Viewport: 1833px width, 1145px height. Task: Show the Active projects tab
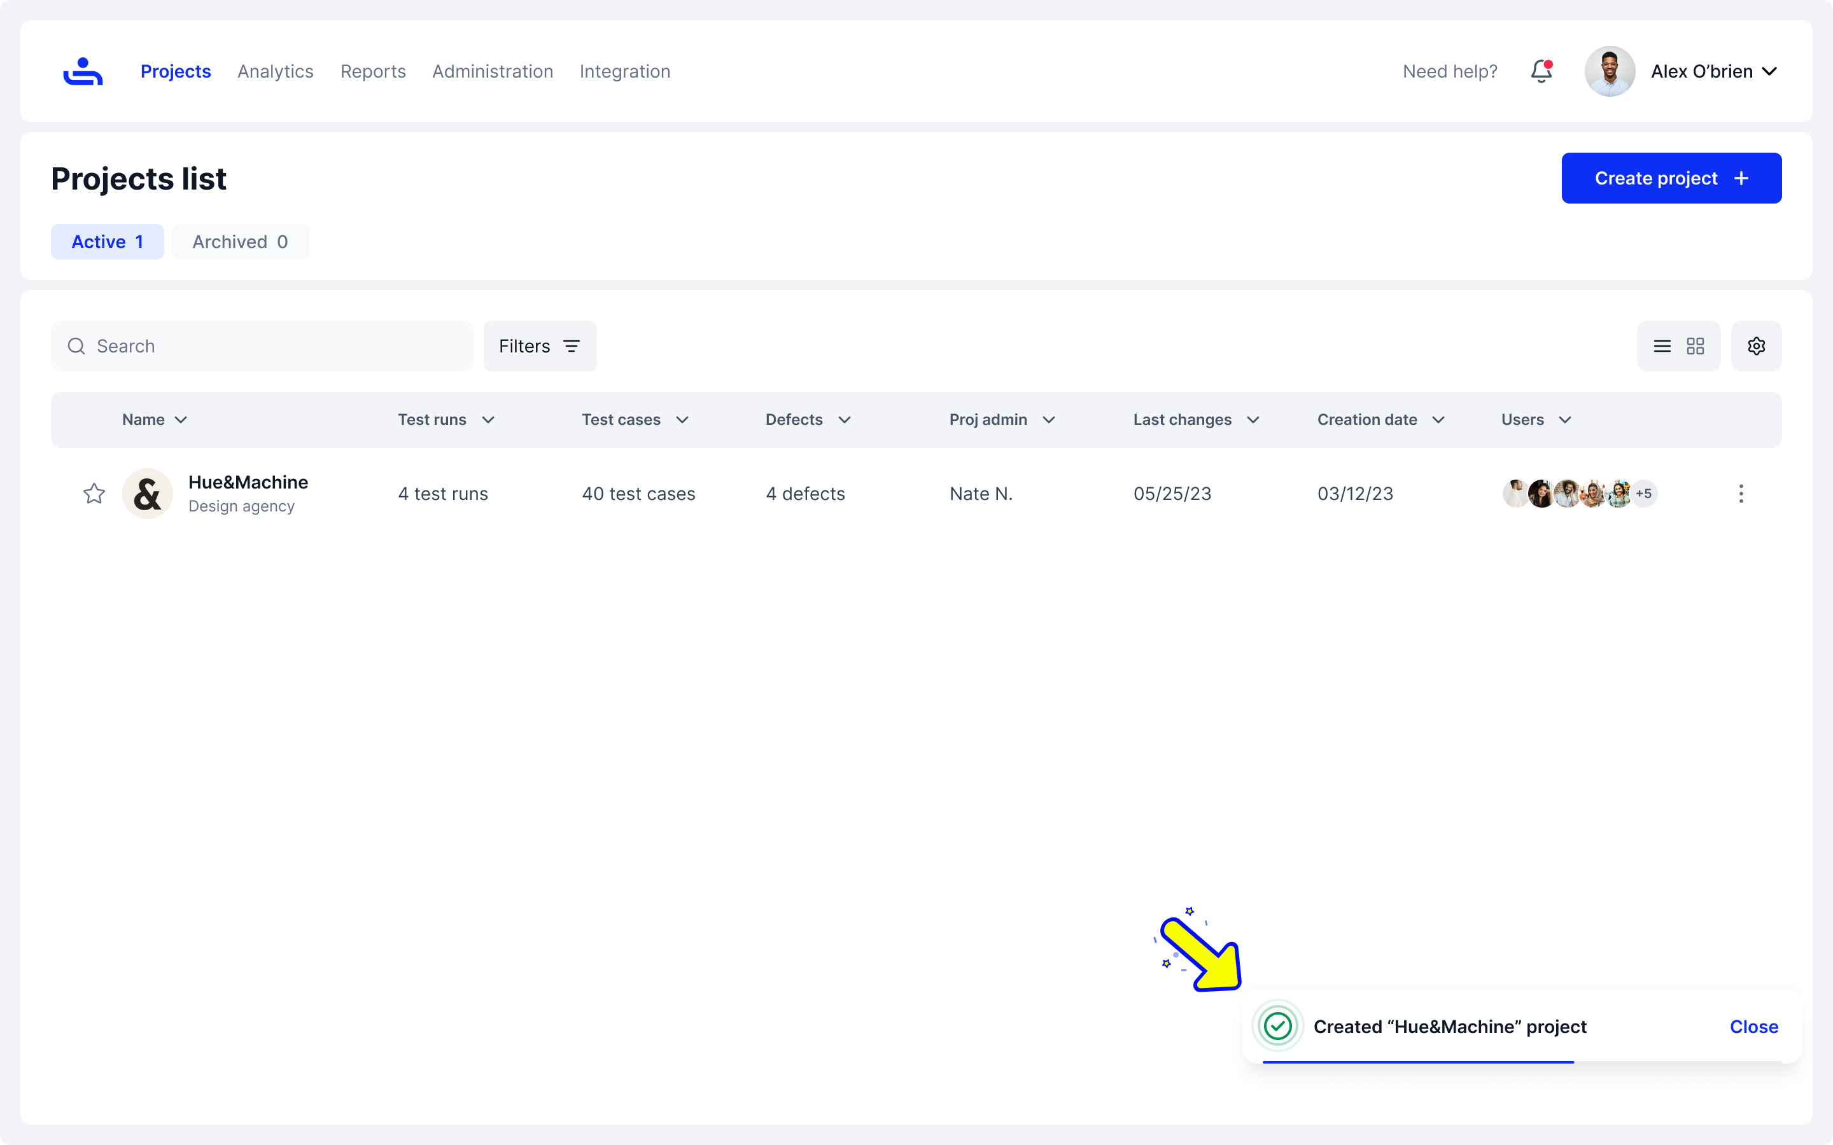click(x=107, y=242)
